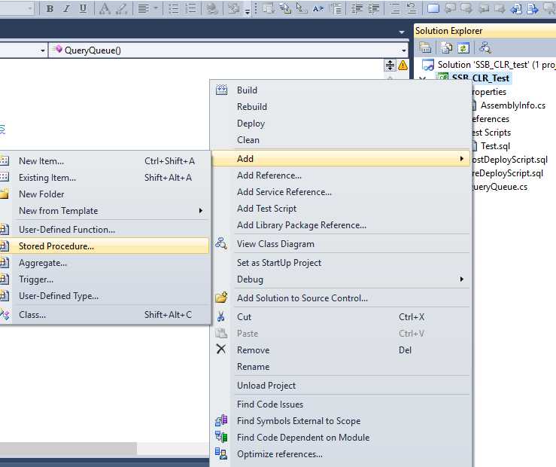Choose Find Code Issues menu item
The width and height of the screenshot is (556, 467).
coord(341,404)
